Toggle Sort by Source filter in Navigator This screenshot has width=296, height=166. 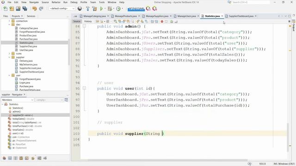[x=45, y=158]
